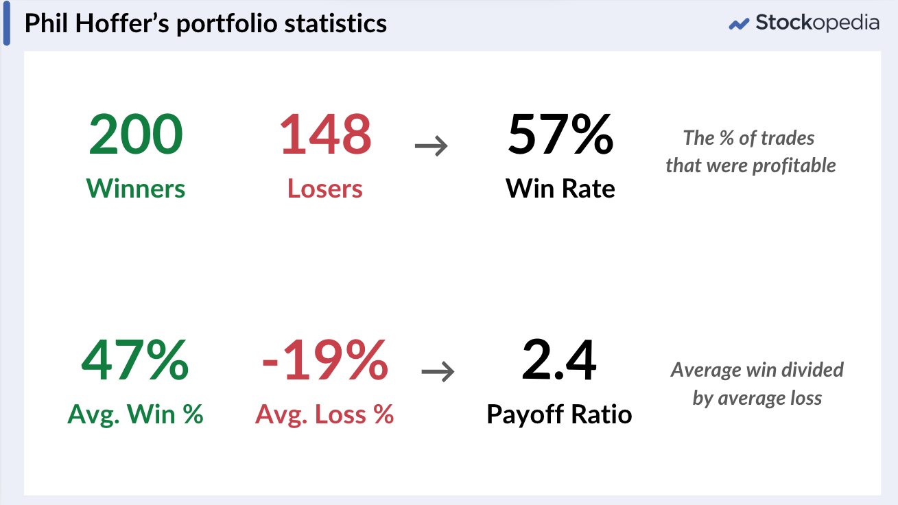Click the 2.4 payoff ratio value
Screen dimensions: 898x505
pyautogui.click(x=559, y=361)
